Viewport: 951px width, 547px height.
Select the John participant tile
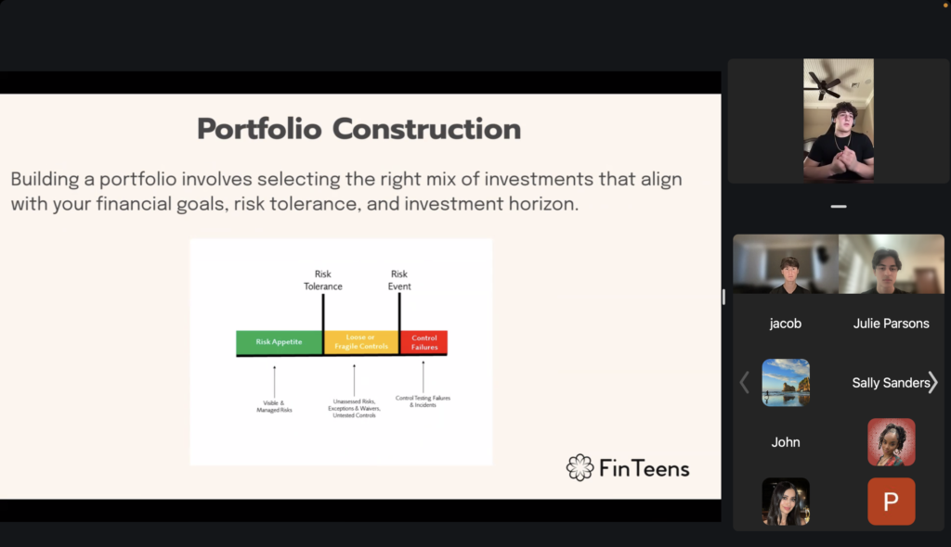(786, 442)
